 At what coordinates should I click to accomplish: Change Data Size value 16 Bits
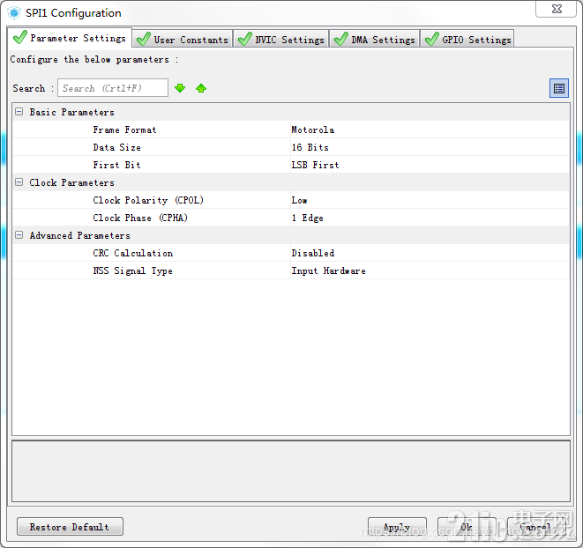(x=430, y=147)
